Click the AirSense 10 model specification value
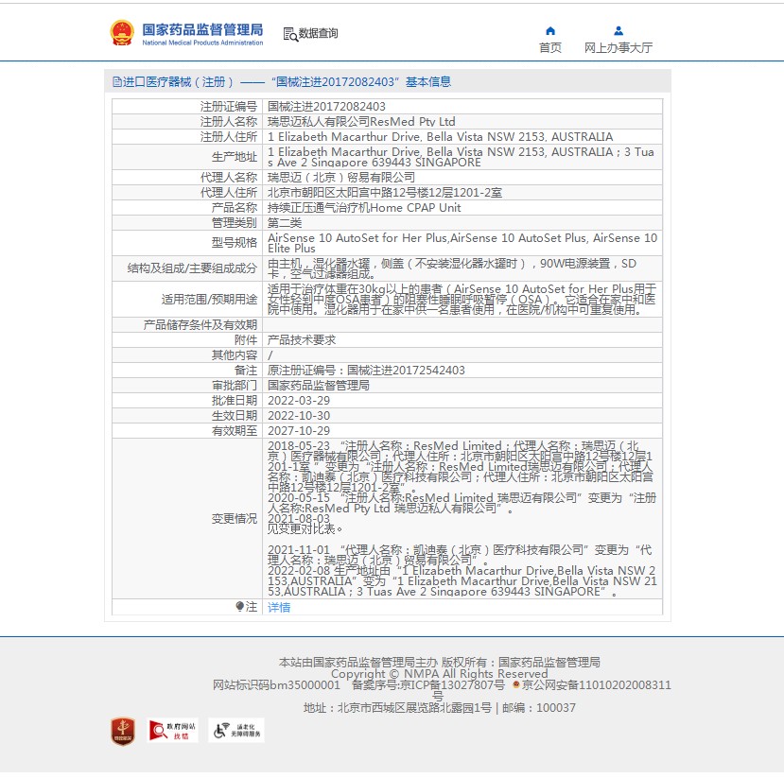 pyautogui.click(x=462, y=243)
